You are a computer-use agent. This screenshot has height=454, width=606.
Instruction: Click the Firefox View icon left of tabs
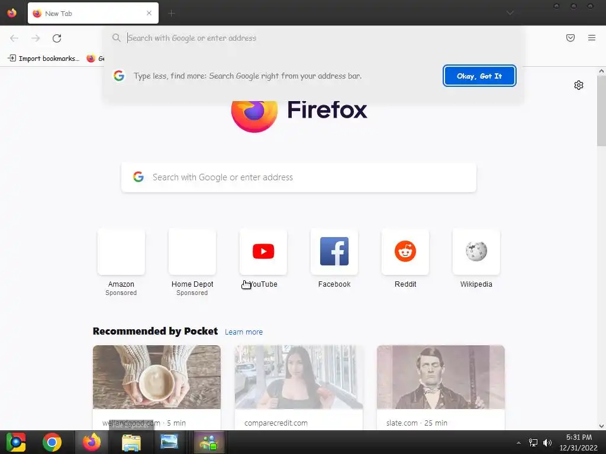pos(12,13)
